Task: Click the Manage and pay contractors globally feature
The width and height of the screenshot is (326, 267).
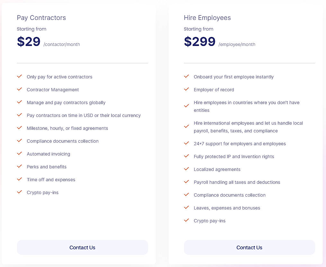Action: (x=66, y=102)
